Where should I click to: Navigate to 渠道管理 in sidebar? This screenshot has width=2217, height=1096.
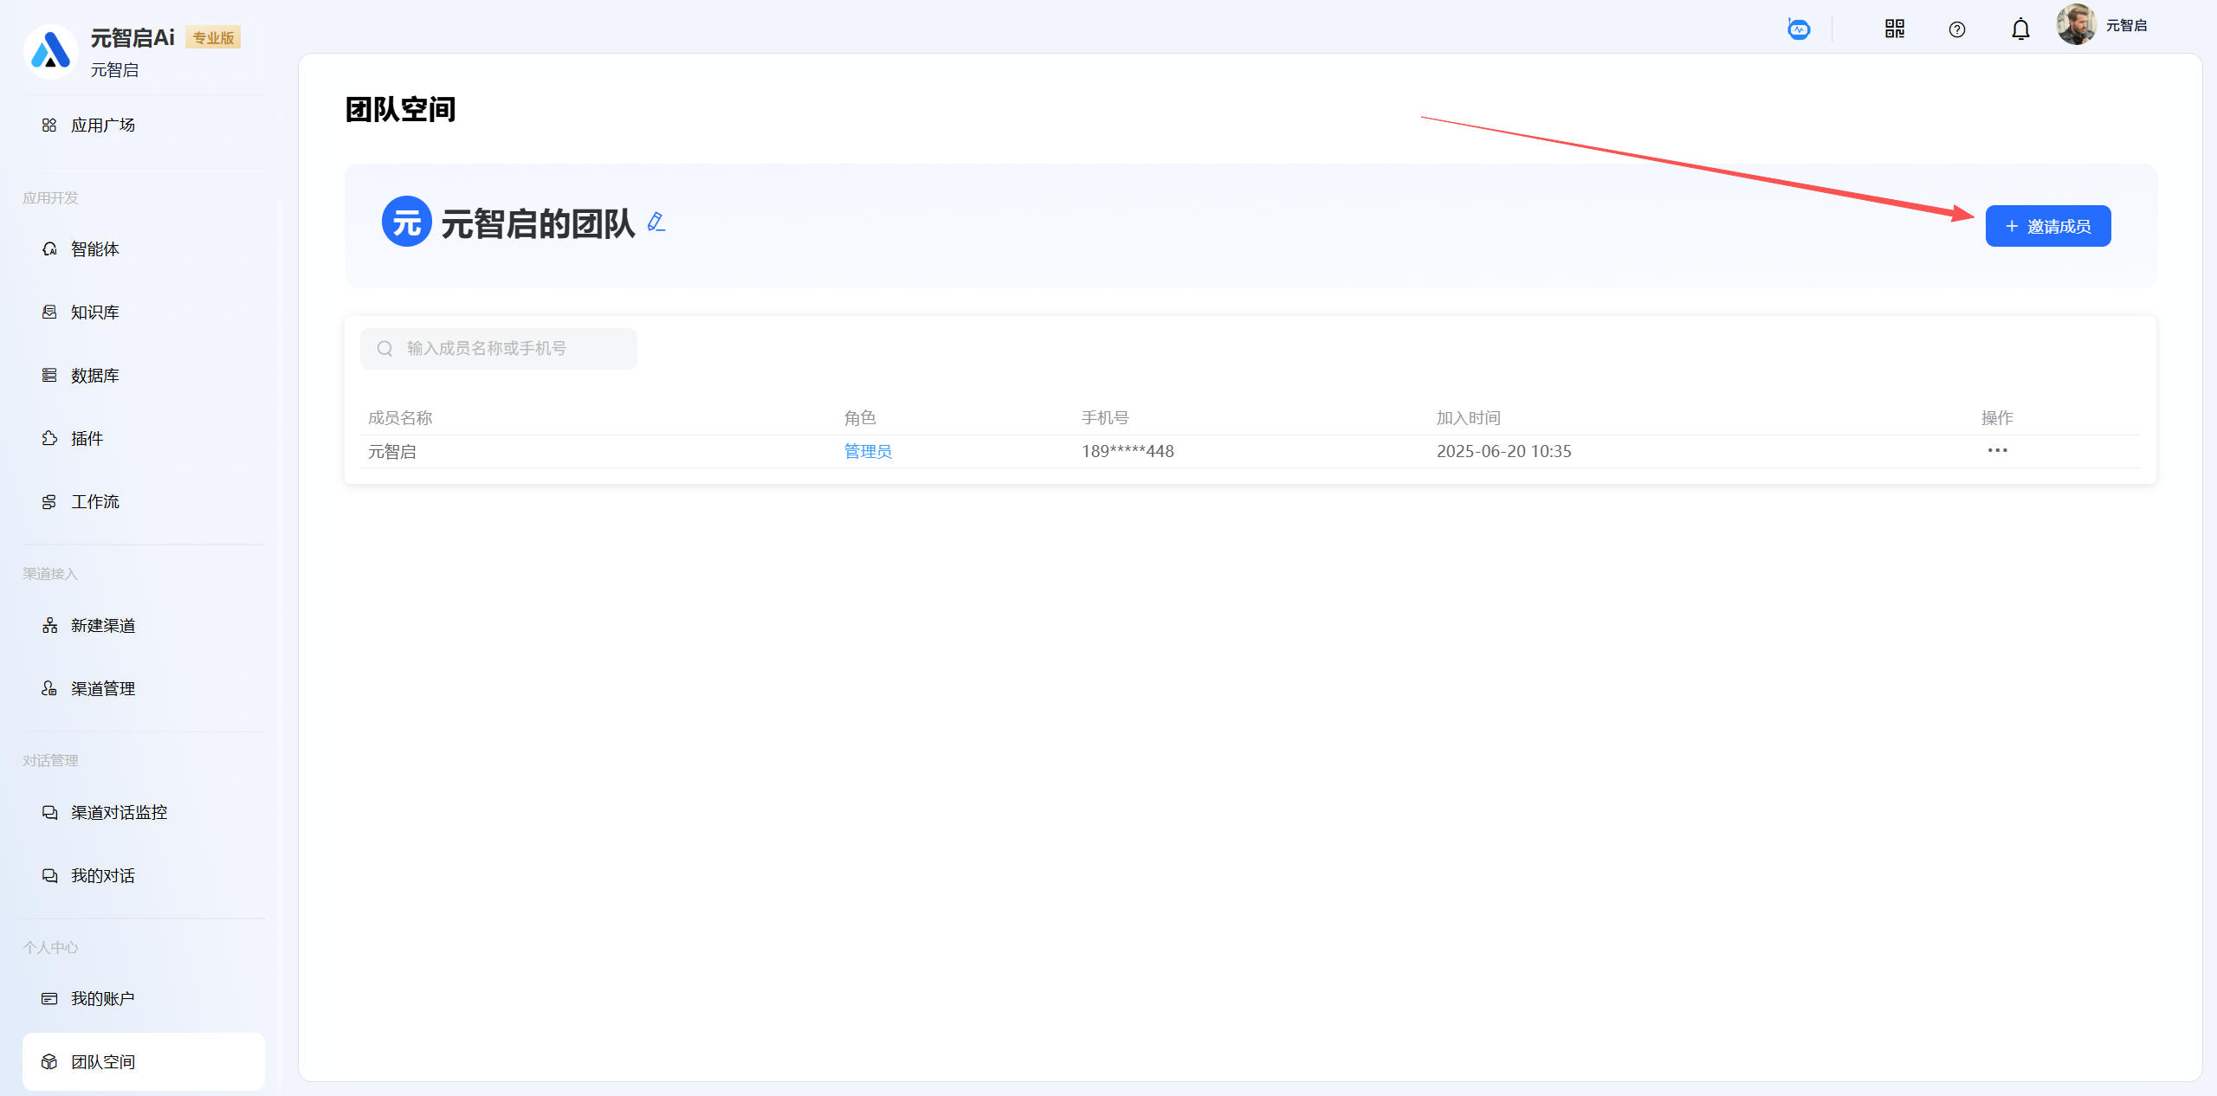[102, 689]
